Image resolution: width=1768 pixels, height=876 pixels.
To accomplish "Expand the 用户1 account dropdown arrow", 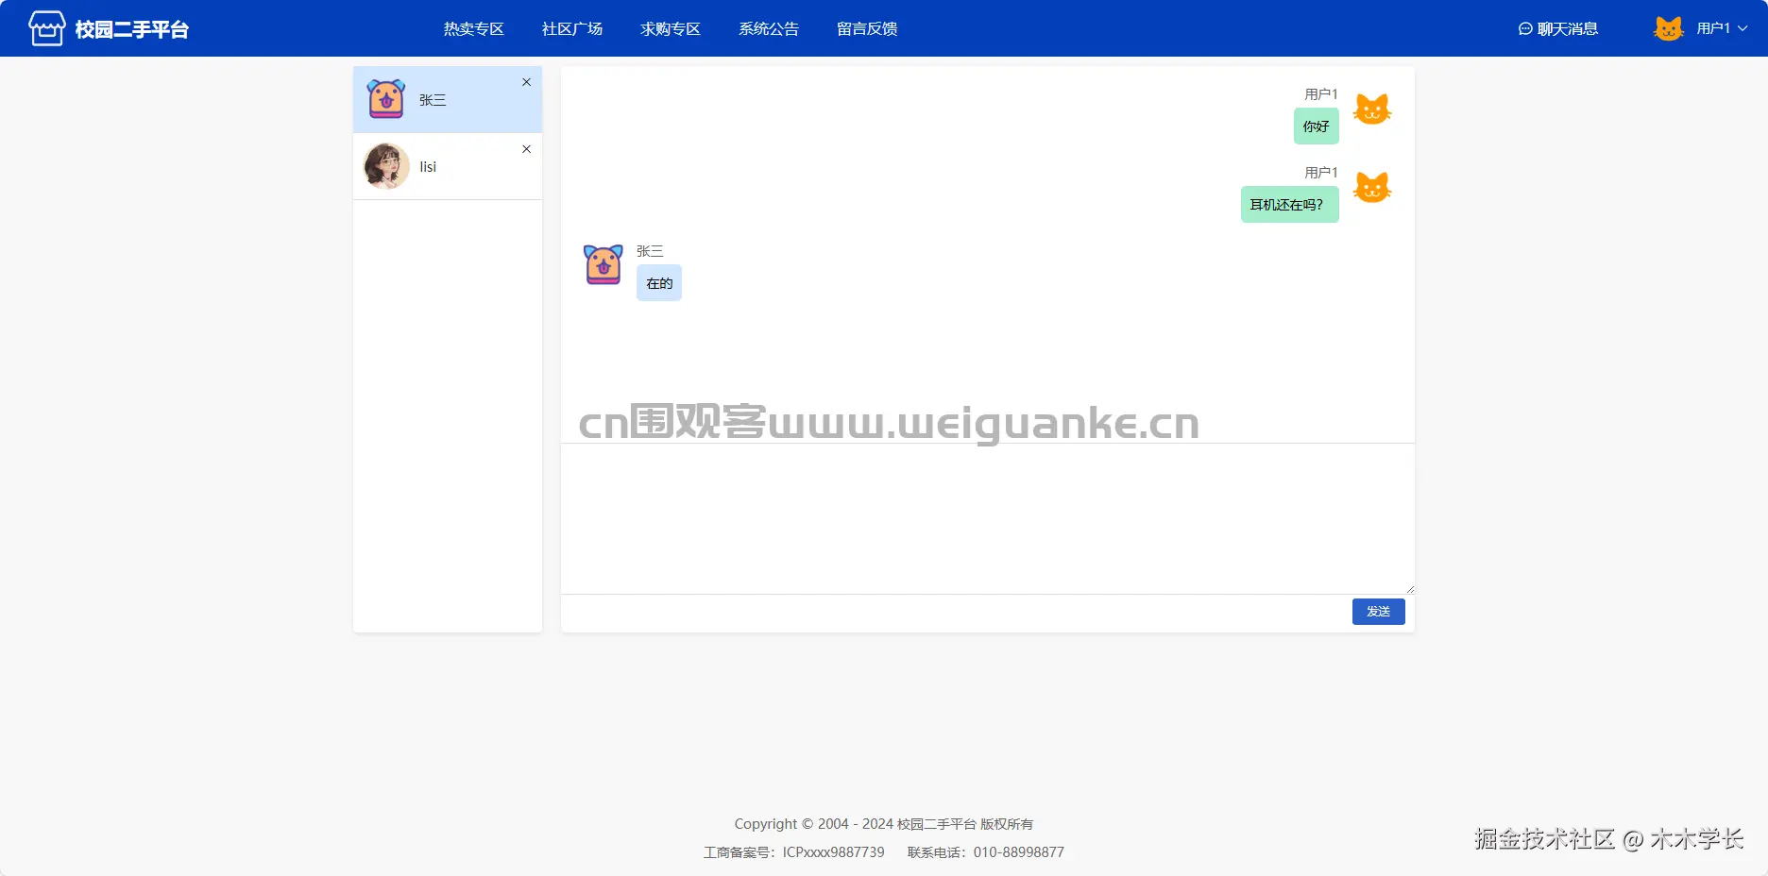I will [x=1742, y=28].
